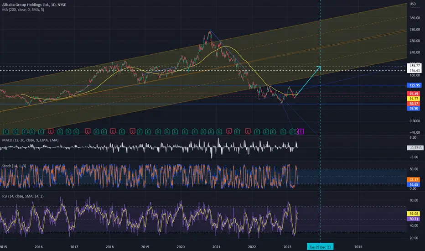Click the blue 125.95 price label

pyautogui.click(x=414, y=85)
